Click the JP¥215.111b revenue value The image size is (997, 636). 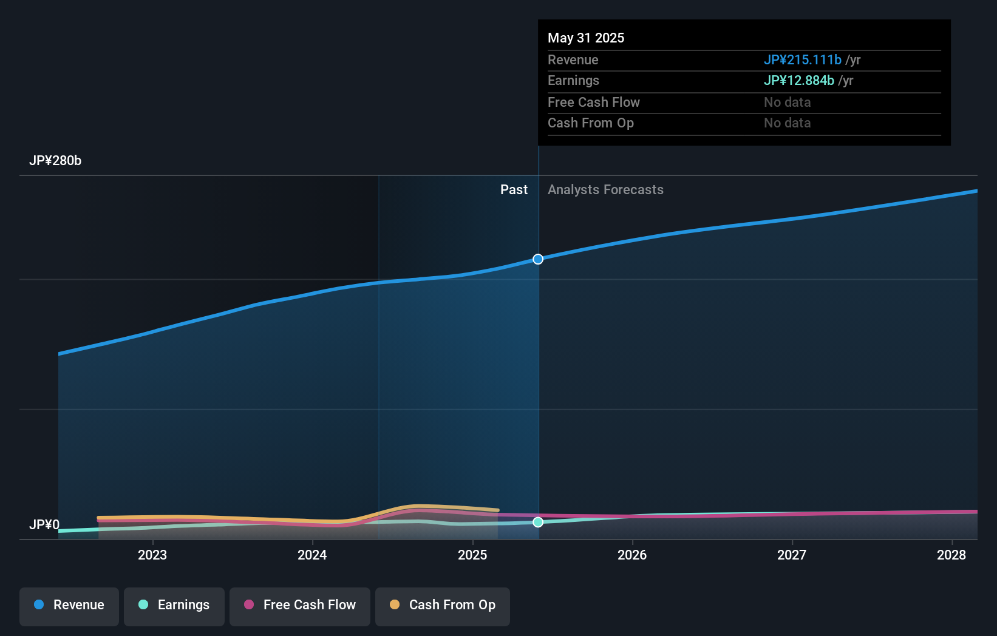coord(803,59)
